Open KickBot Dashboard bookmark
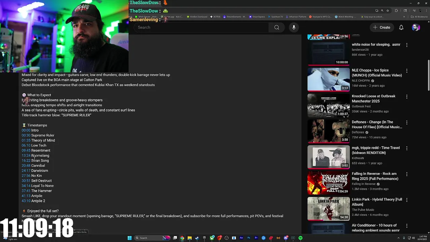The width and height of the screenshot is (430, 242). tap(197, 17)
